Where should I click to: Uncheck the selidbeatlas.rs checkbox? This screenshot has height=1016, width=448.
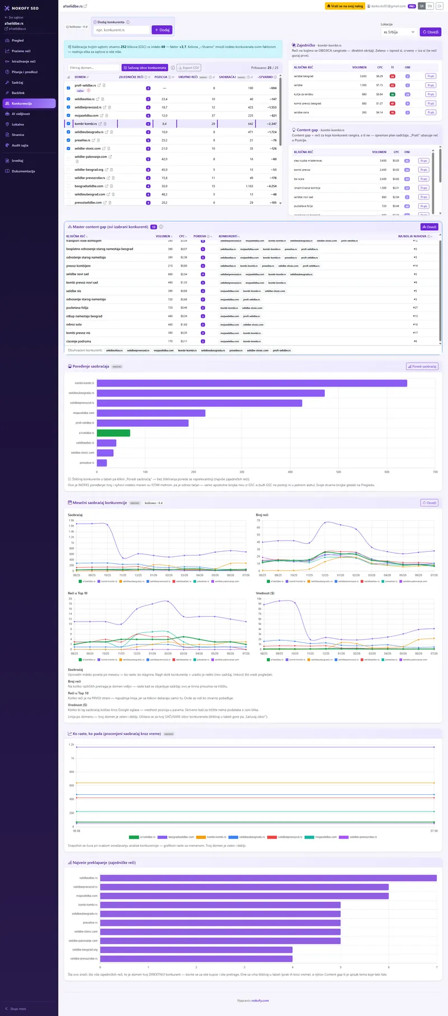(69, 99)
